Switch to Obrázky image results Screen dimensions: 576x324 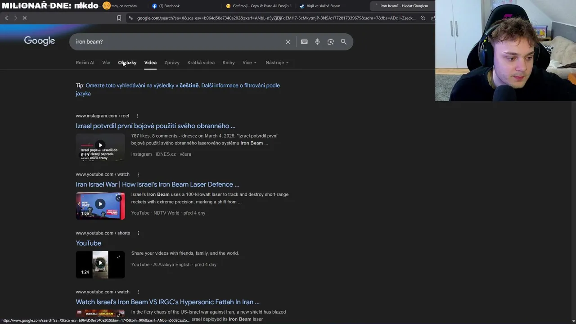pyautogui.click(x=127, y=63)
